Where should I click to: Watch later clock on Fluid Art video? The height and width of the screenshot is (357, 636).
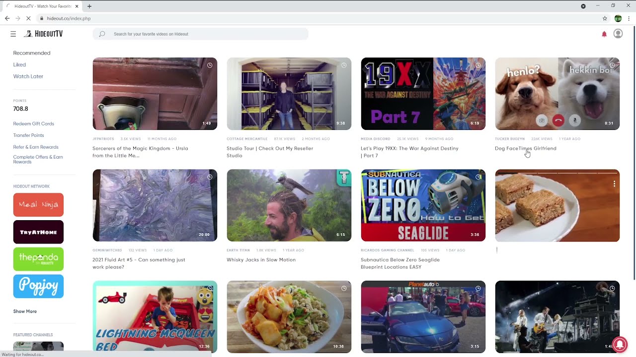[x=210, y=177]
